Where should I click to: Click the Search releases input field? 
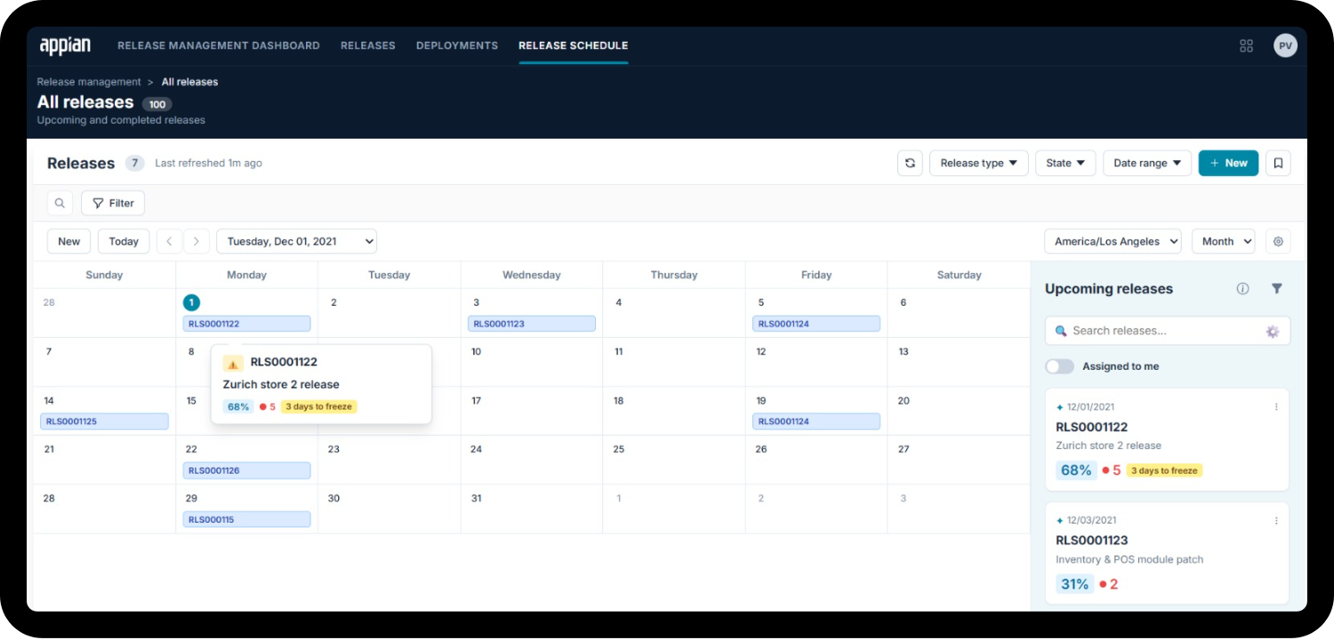1168,331
